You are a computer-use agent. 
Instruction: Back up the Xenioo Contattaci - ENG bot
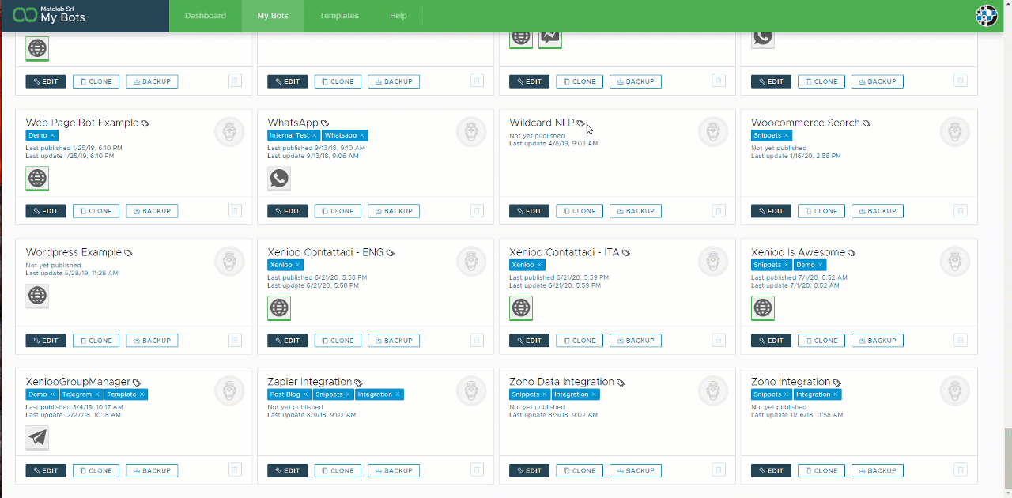394,341
